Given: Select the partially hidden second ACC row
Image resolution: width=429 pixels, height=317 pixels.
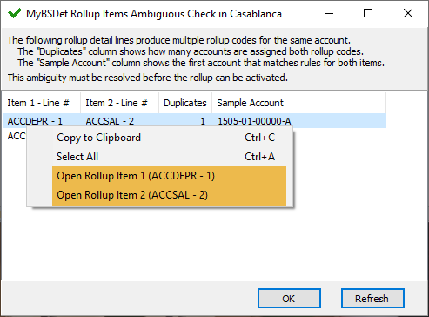Looking at the screenshot, I should point(17,136).
